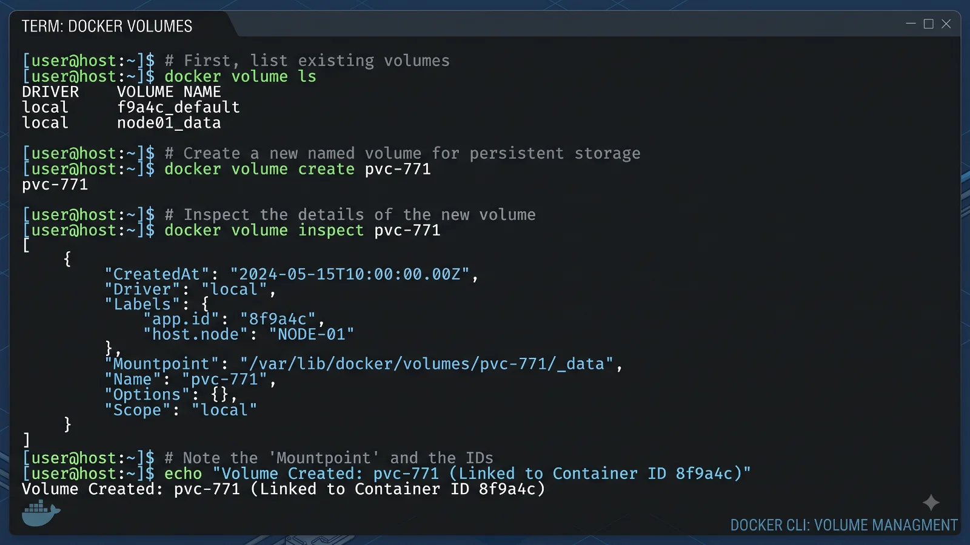Screen dimensions: 970x545
Task: Click the "Scope" value "local"
Action: (224, 410)
